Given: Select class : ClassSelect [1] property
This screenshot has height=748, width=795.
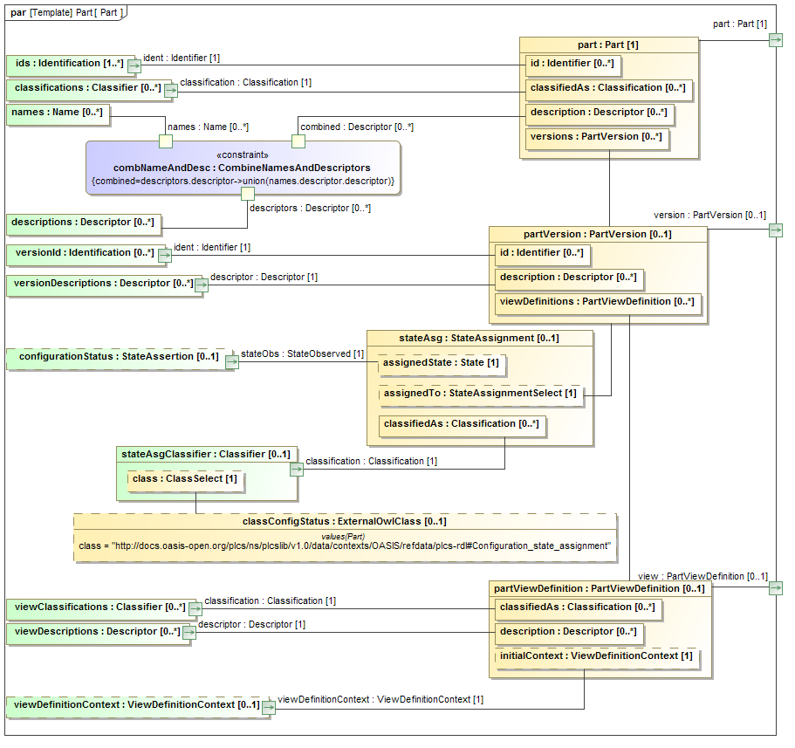Looking at the screenshot, I should 186,480.
